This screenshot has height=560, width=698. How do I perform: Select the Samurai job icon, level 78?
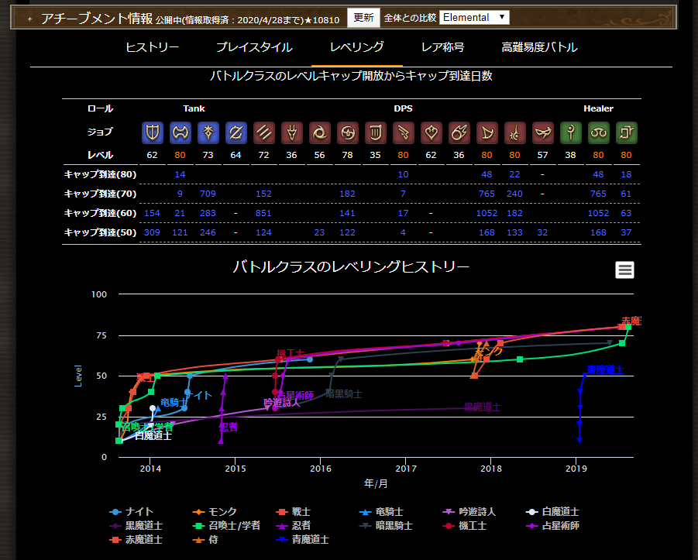point(348,132)
